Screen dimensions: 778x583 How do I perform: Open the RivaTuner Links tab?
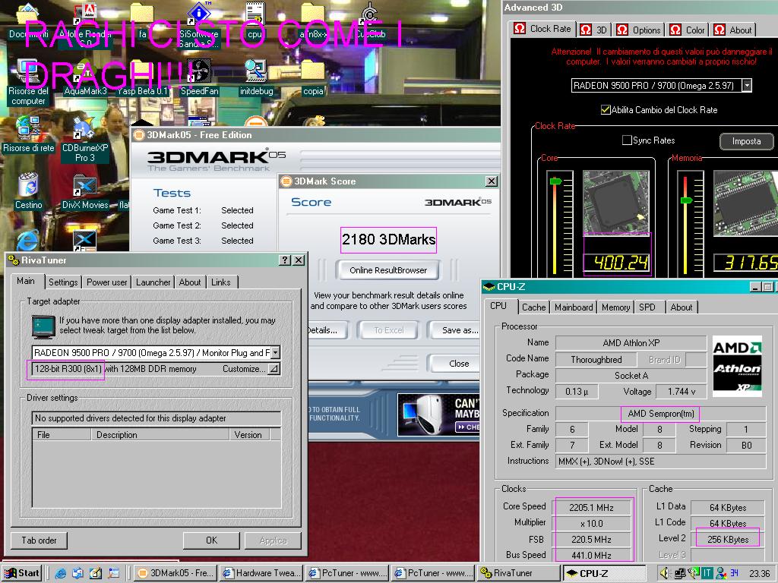point(221,282)
